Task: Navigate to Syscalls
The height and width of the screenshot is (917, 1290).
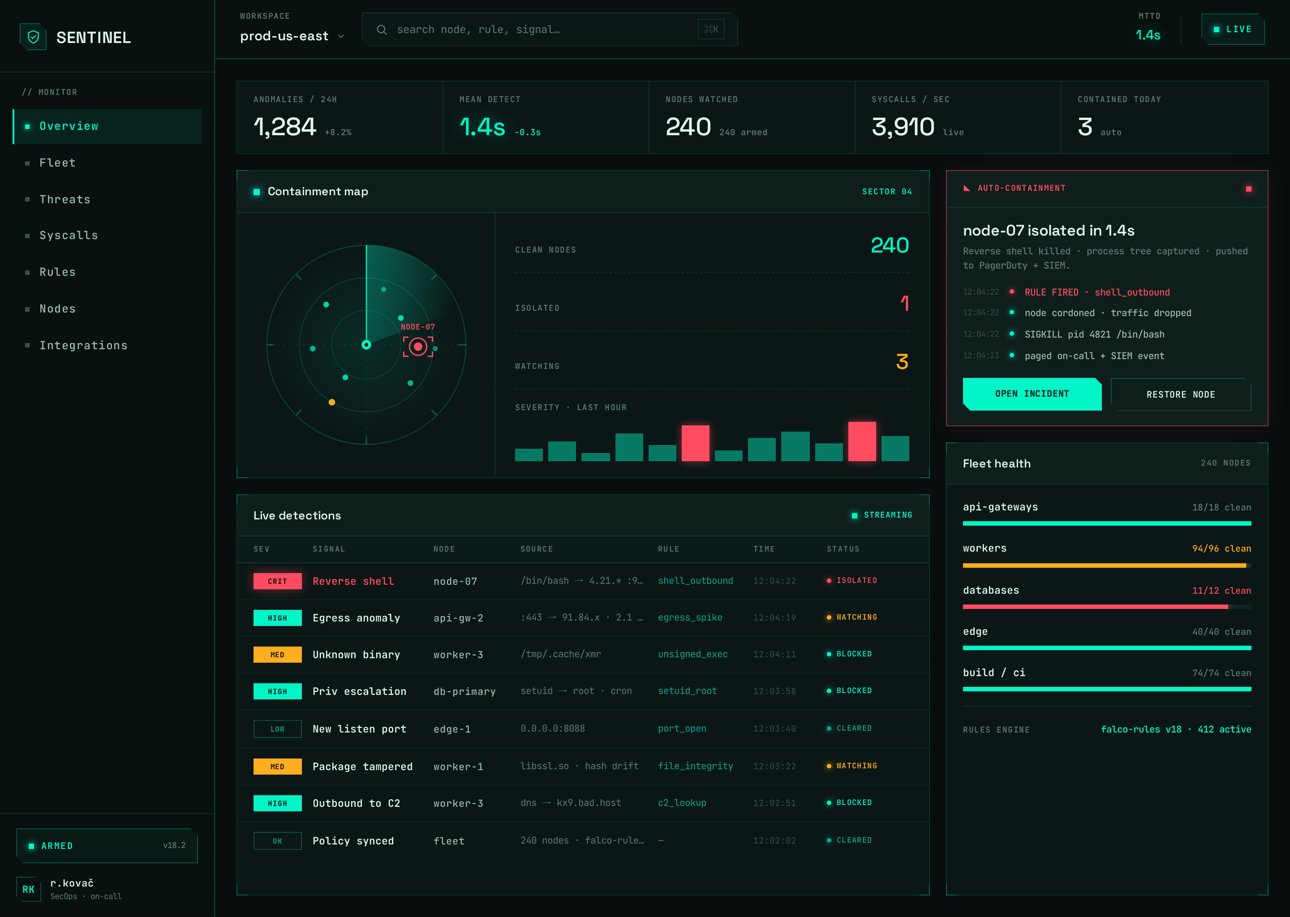Action: pos(107,236)
